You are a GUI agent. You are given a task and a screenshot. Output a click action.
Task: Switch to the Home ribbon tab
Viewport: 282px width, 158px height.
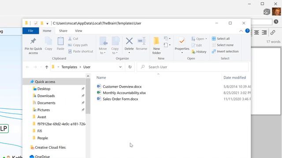coord(47,31)
